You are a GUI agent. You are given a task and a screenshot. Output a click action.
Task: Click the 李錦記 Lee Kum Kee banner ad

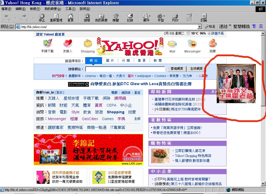click(88, 150)
